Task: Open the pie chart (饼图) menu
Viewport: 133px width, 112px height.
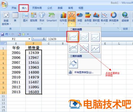Action: point(80,18)
